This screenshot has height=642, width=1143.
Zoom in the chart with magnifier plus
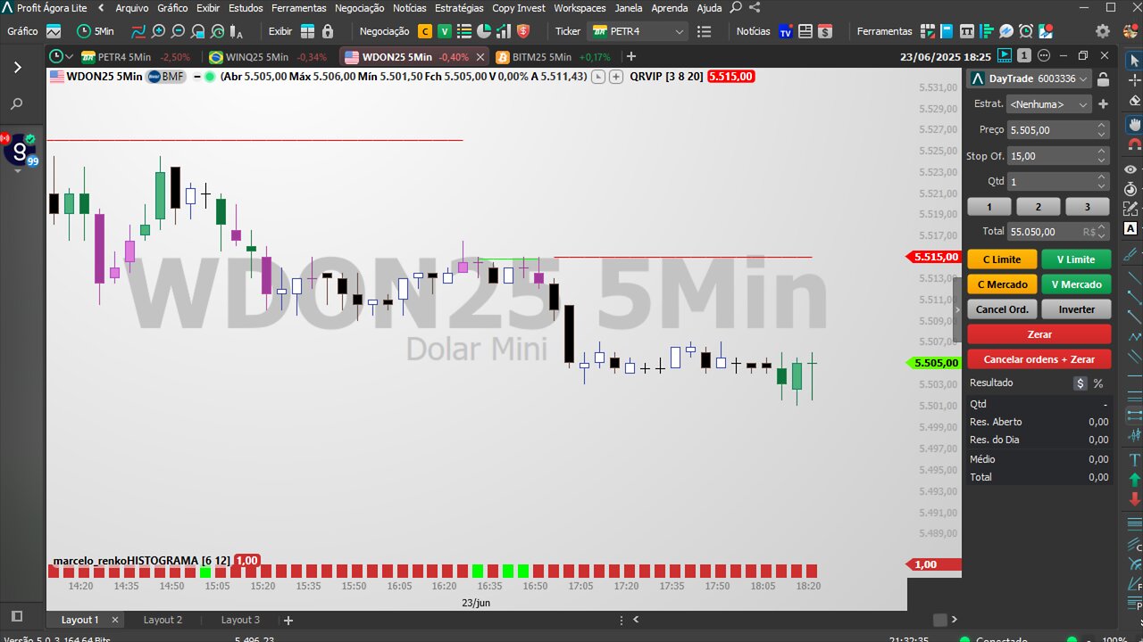[158, 31]
